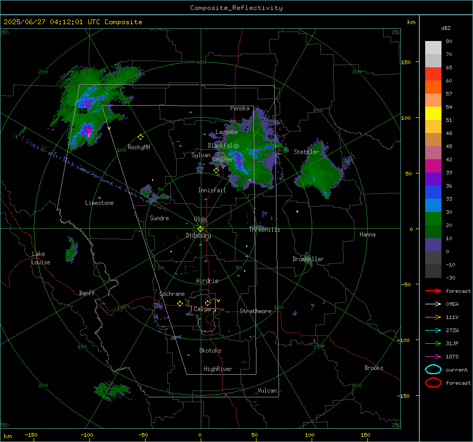Select the light gray 80 dBZ swatch

tap(433, 48)
